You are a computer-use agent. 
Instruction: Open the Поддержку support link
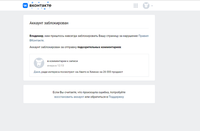[x=116, y=97]
